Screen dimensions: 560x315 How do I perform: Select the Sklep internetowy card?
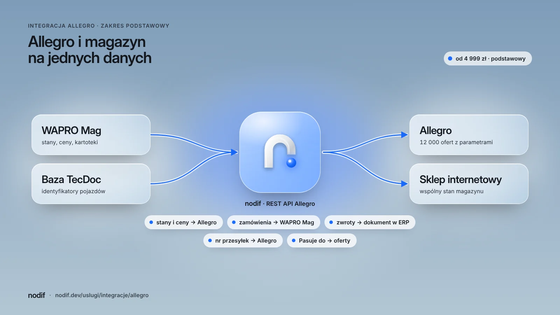tap(469, 184)
